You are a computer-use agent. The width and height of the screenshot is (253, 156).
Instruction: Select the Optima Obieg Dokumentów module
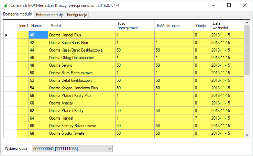82,58
